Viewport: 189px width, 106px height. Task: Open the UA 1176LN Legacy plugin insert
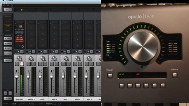point(19,27)
